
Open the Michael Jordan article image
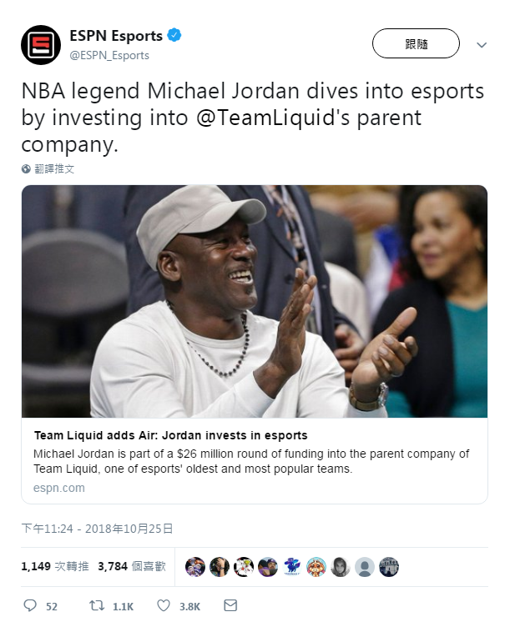pyautogui.click(x=255, y=301)
